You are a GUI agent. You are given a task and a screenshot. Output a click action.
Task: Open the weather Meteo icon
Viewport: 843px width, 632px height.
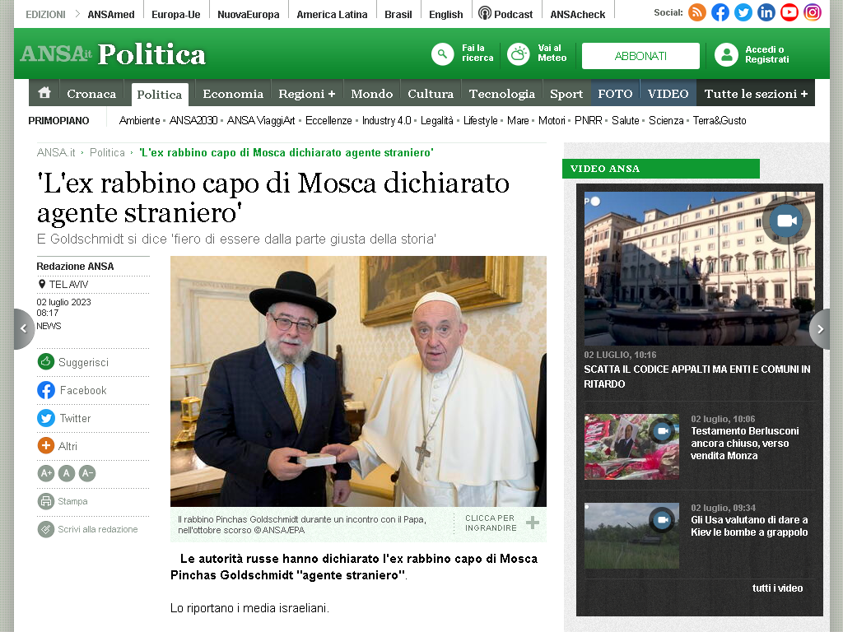(x=519, y=54)
